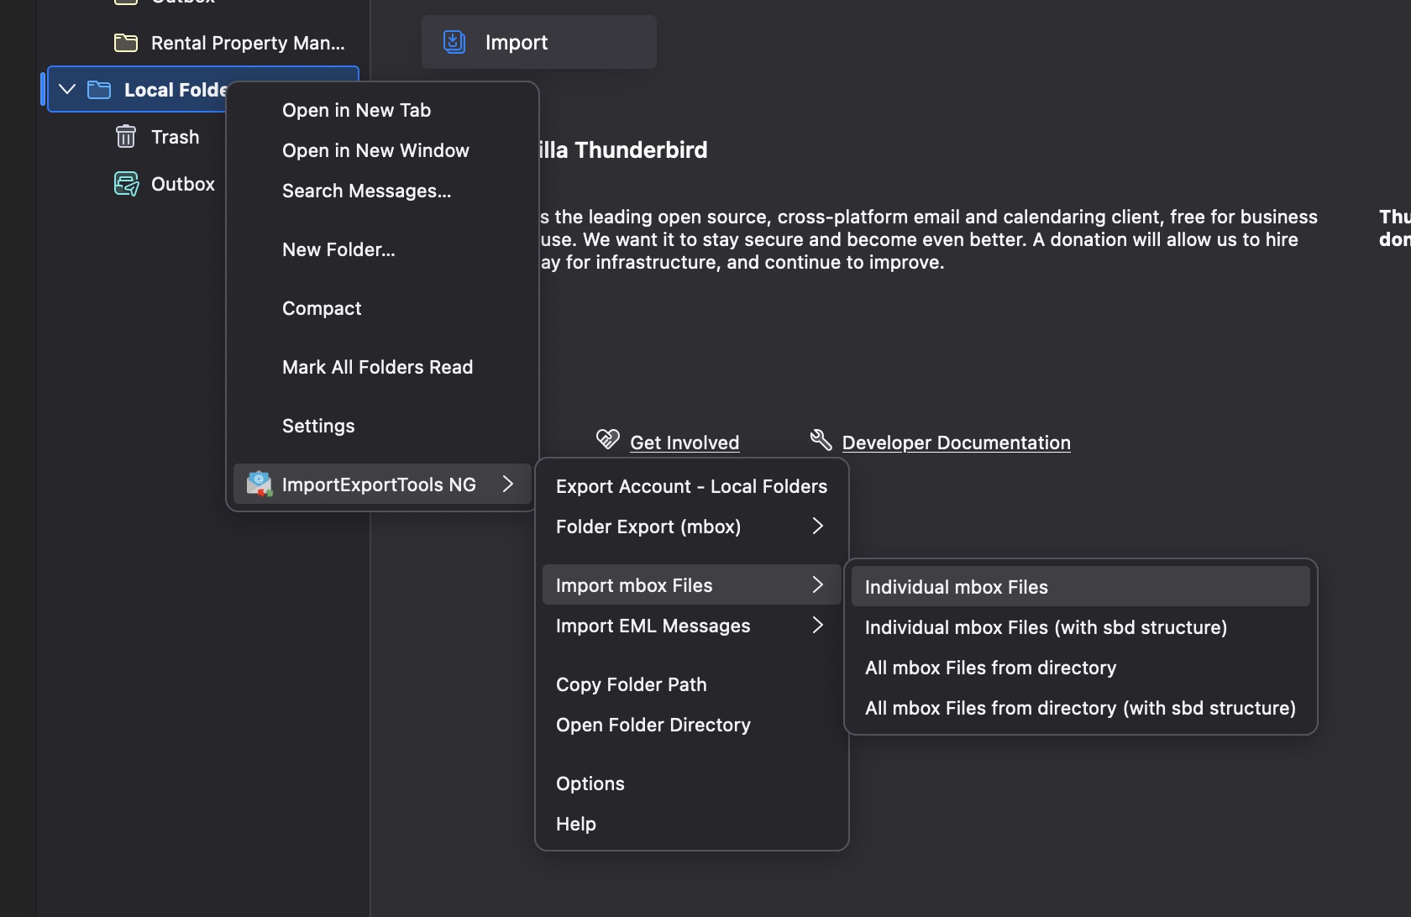Choose Compact from the context menu
The image size is (1411, 917).
tap(382, 308)
